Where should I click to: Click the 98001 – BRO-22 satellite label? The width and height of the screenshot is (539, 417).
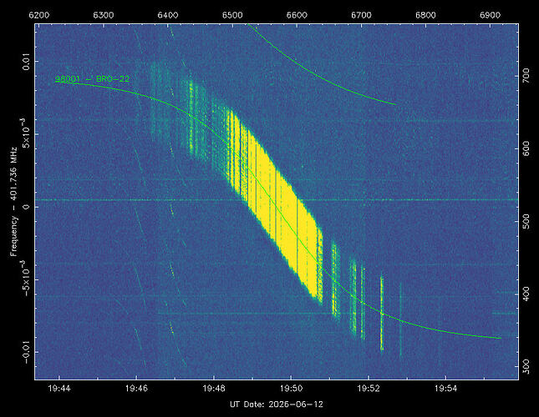coord(92,79)
